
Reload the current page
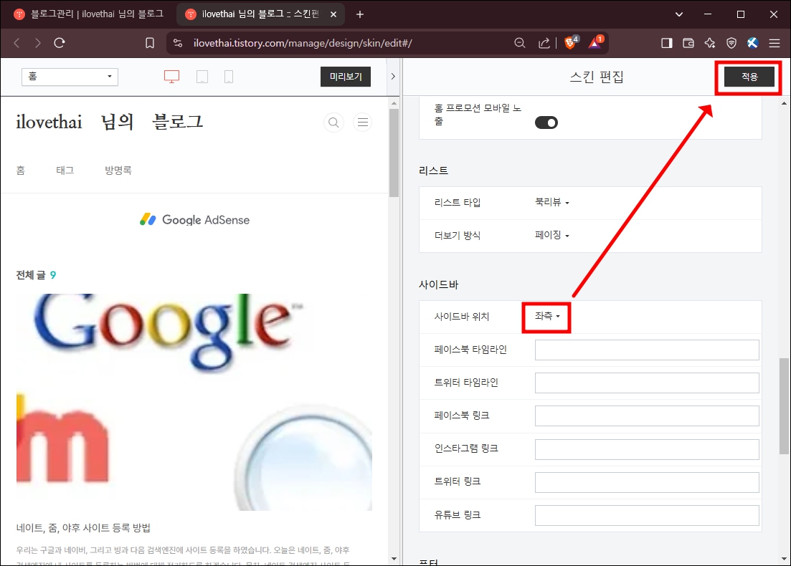click(x=60, y=43)
